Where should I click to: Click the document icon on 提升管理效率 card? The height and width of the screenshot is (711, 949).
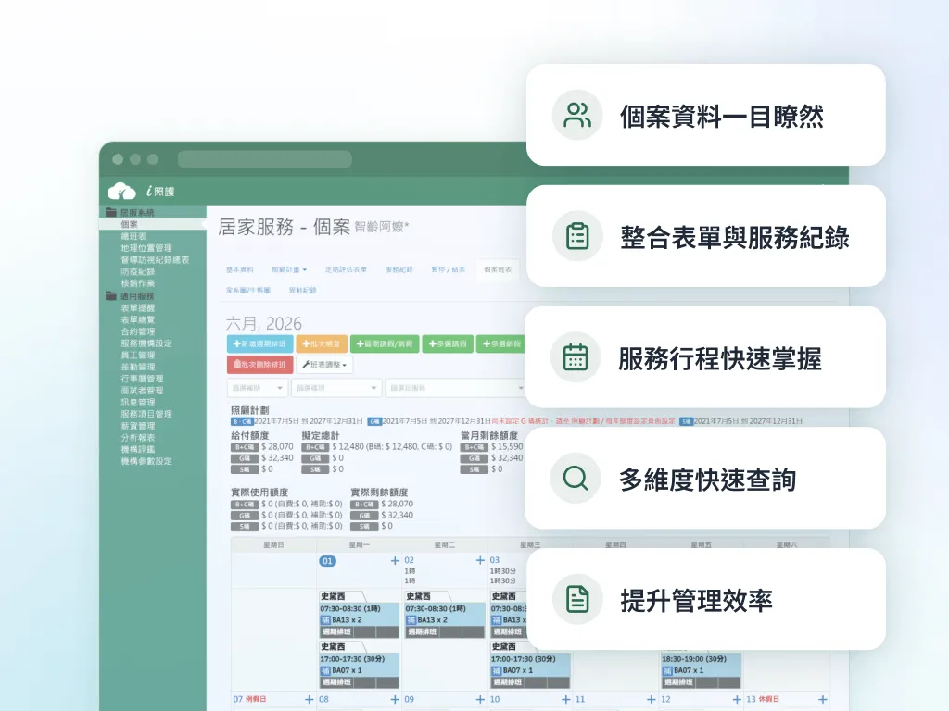point(576,599)
